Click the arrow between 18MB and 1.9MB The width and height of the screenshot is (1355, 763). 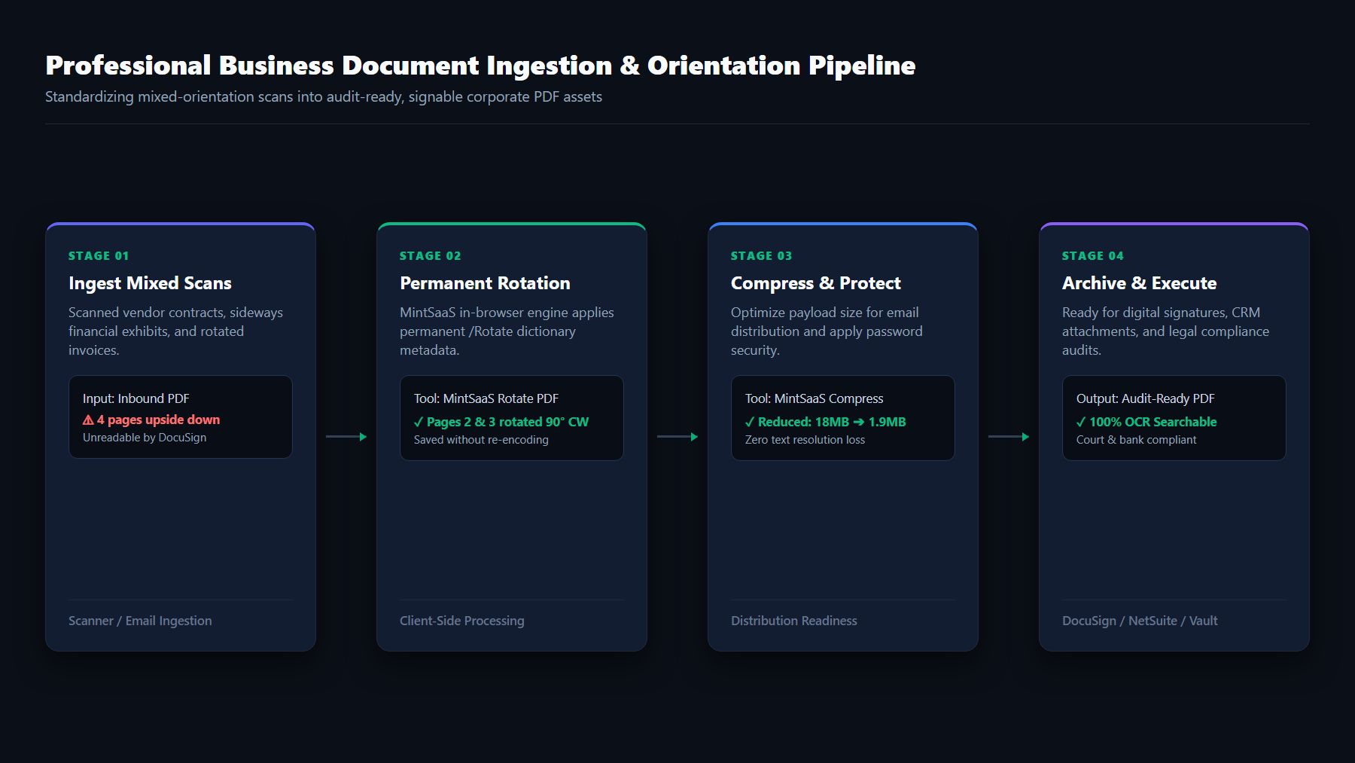tap(859, 422)
